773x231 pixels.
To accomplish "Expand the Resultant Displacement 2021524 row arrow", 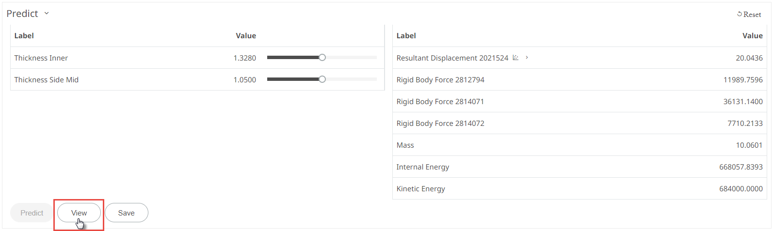I will (x=527, y=58).
